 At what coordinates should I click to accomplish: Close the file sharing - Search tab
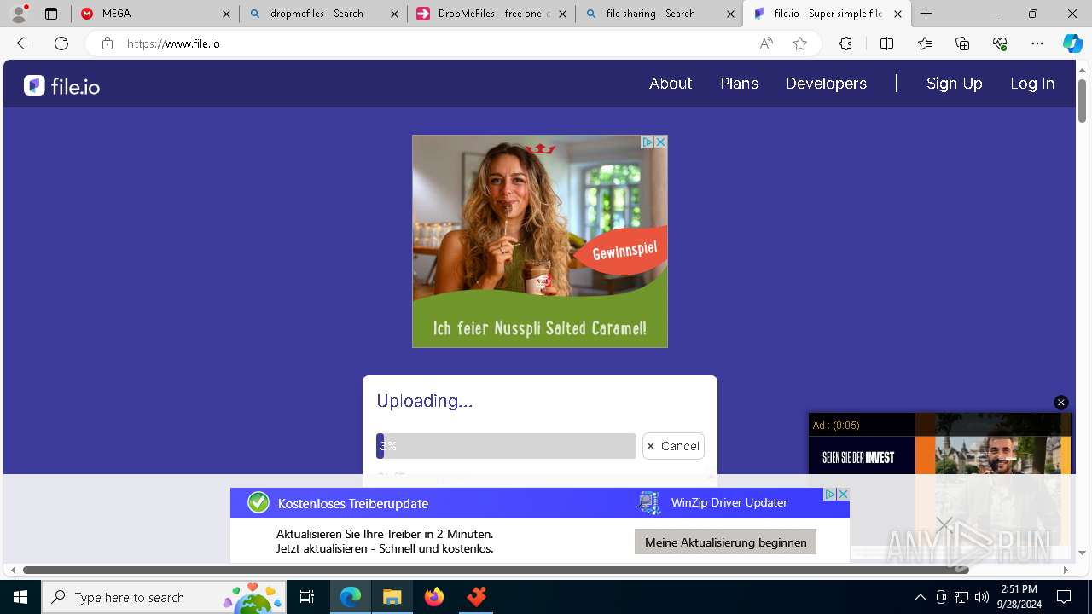tap(730, 14)
